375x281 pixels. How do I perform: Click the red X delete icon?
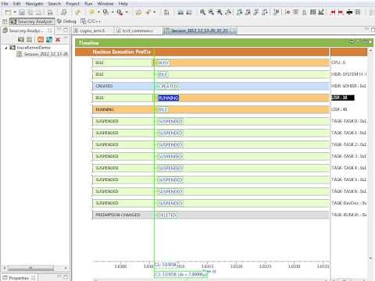coord(58,40)
